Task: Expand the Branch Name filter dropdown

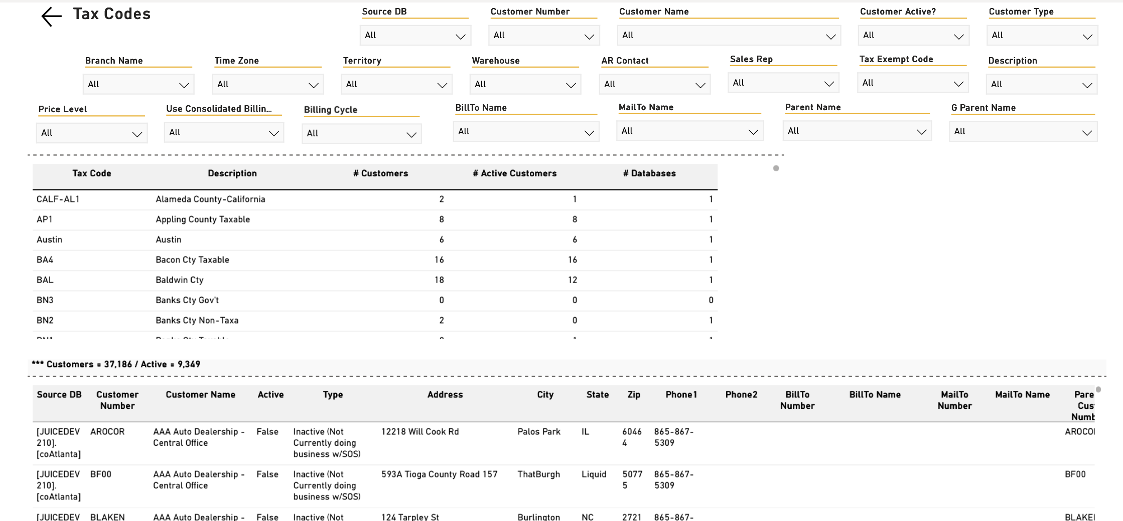Action: tap(138, 84)
